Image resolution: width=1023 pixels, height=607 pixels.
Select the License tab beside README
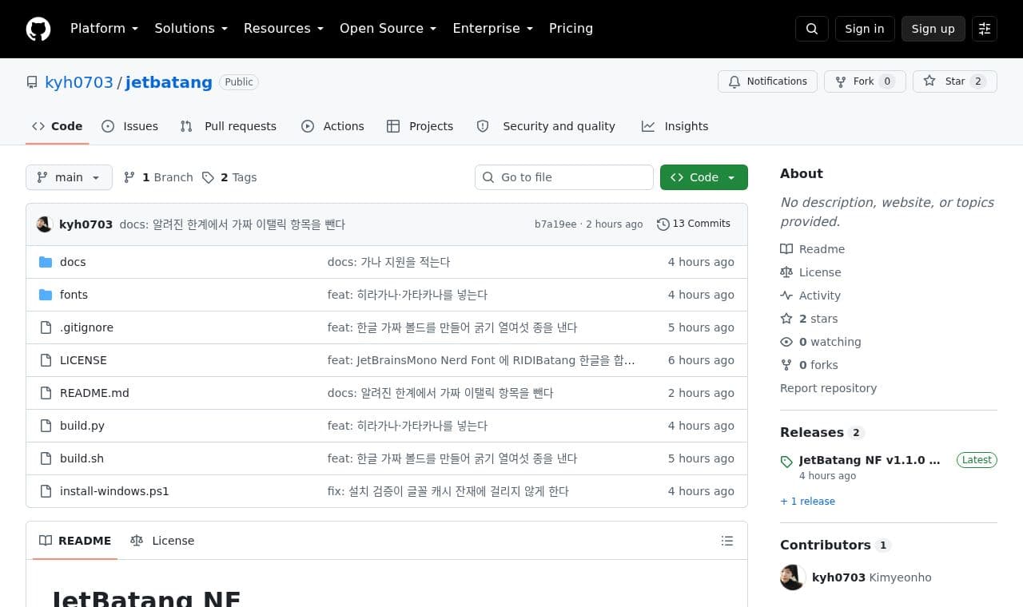162,541
